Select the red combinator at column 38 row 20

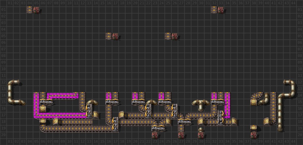tap(253, 135)
